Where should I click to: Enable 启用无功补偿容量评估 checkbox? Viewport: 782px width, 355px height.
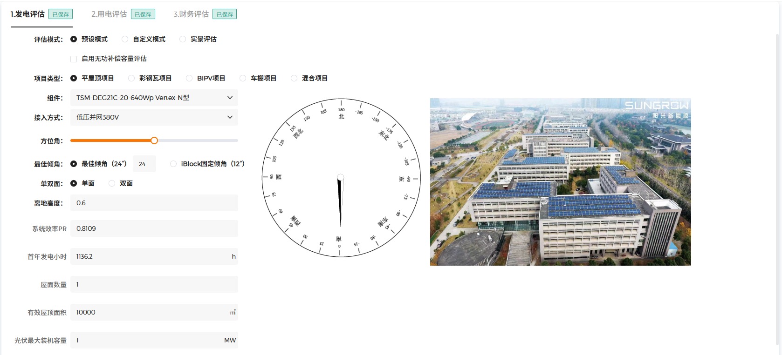tap(74, 59)
